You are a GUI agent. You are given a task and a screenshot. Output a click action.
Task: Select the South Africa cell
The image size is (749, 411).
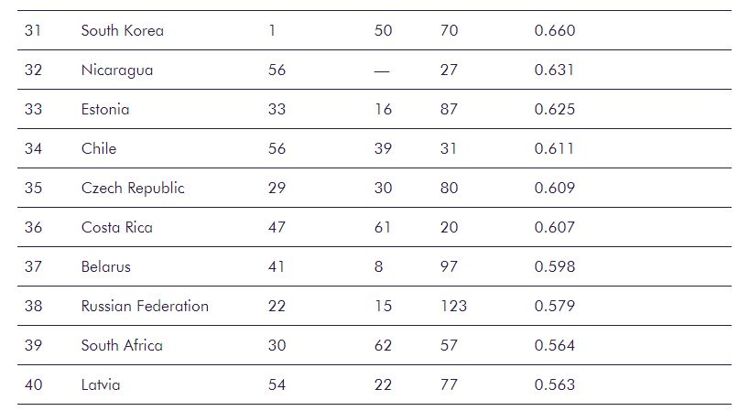point(122,345)
